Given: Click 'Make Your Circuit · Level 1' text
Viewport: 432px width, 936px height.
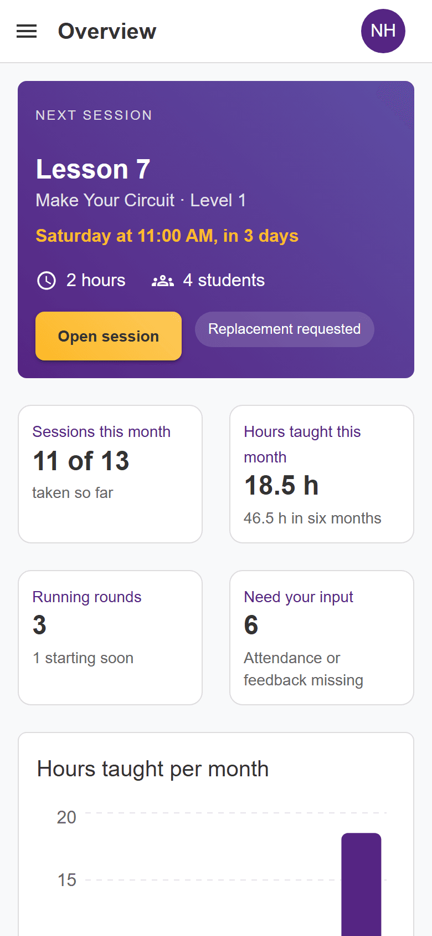Looking at the screenshot, I should point(141,200).
